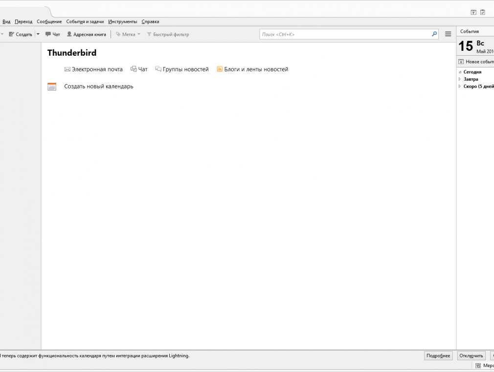Expand the Завтра section
494x372 pixels.
[x=460, y=79]
